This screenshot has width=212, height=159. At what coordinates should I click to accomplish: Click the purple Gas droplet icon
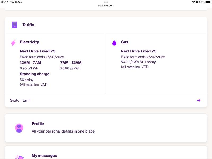pos(114,43)
